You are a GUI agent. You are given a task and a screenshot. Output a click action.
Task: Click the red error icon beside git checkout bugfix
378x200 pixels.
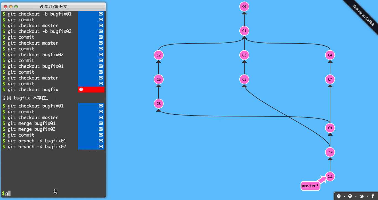(81, 89)
